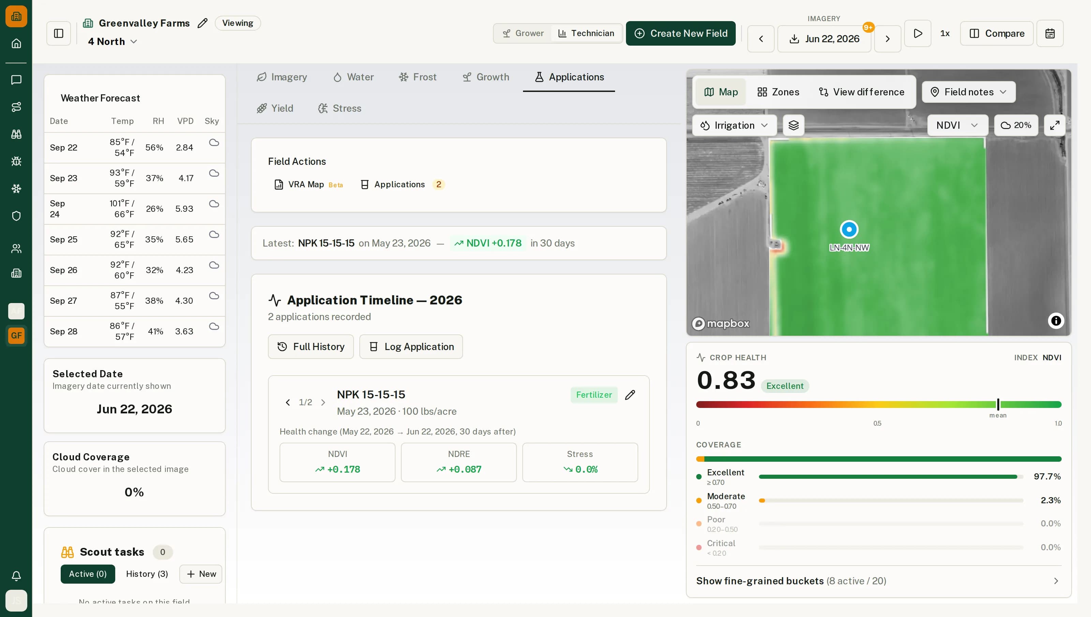This screenshot has height=617, width=1091.
Task: Go to previous imagery date arrow
Action: (x=761, y=38)
